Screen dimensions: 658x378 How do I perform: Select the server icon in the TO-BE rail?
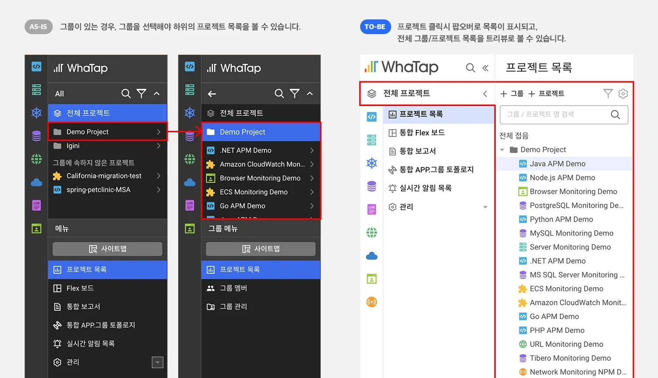coord(372,140)
